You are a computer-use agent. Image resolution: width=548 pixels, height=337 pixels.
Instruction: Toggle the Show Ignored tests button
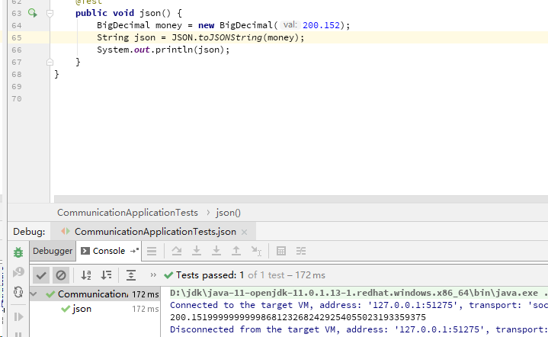click(x=61, y=275)
